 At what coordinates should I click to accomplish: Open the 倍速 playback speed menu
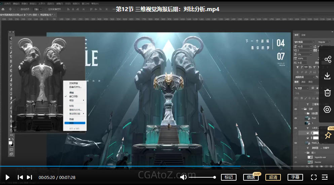(251, 177)
